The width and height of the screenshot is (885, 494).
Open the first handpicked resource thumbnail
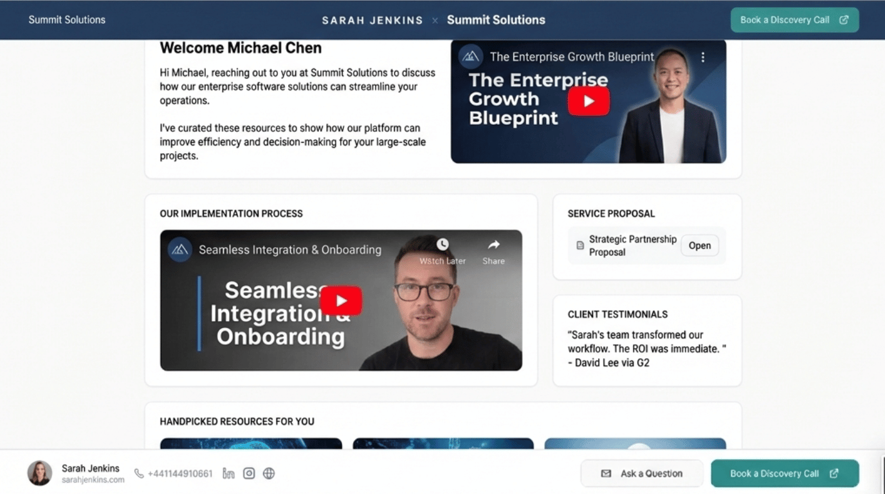251,444
